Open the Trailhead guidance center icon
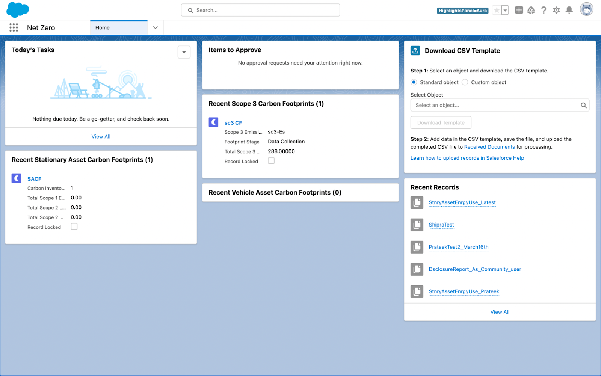The height and width of the screenshot is (376, 601). [531, 10]
